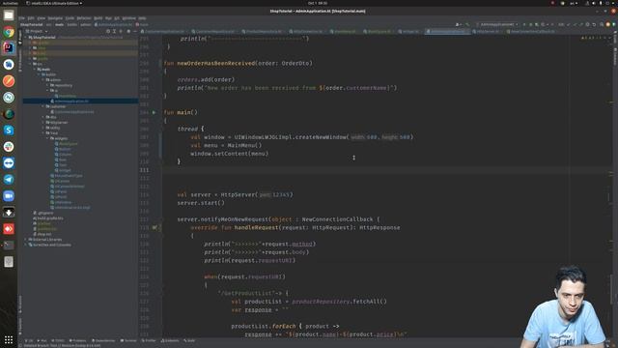The height and width of the screenshot is (348, 618).
Task: Open Slack from the dock
Action: [x=9, y=147]
